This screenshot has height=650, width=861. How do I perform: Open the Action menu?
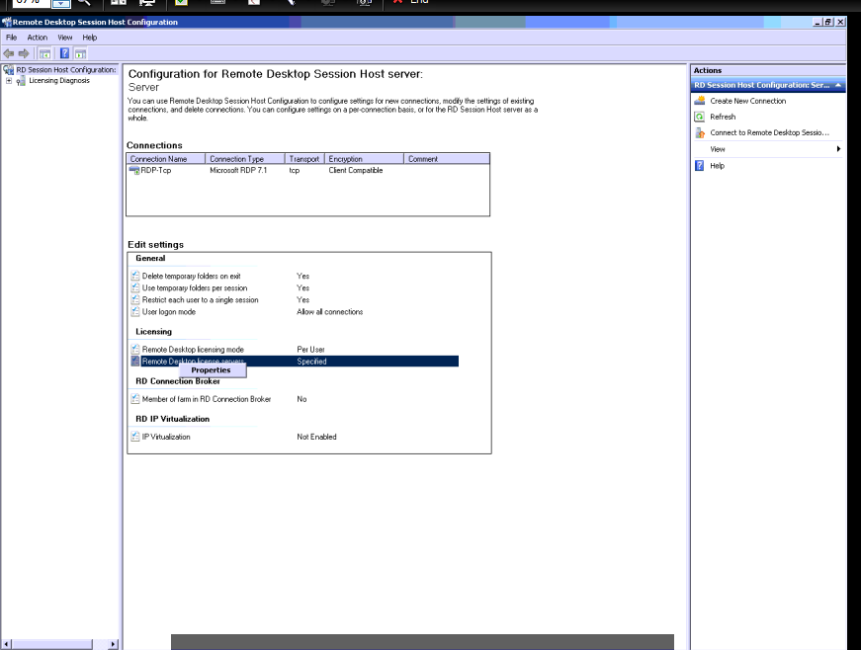tap(38, 38)
